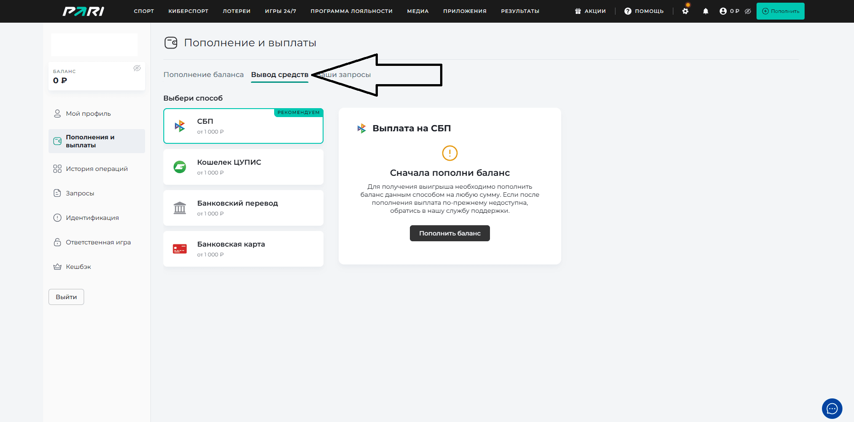Viewport: 854px width, 422px height.
Task: Switch to the Ваши запросы tab
Action: click(x=343, y=75)
